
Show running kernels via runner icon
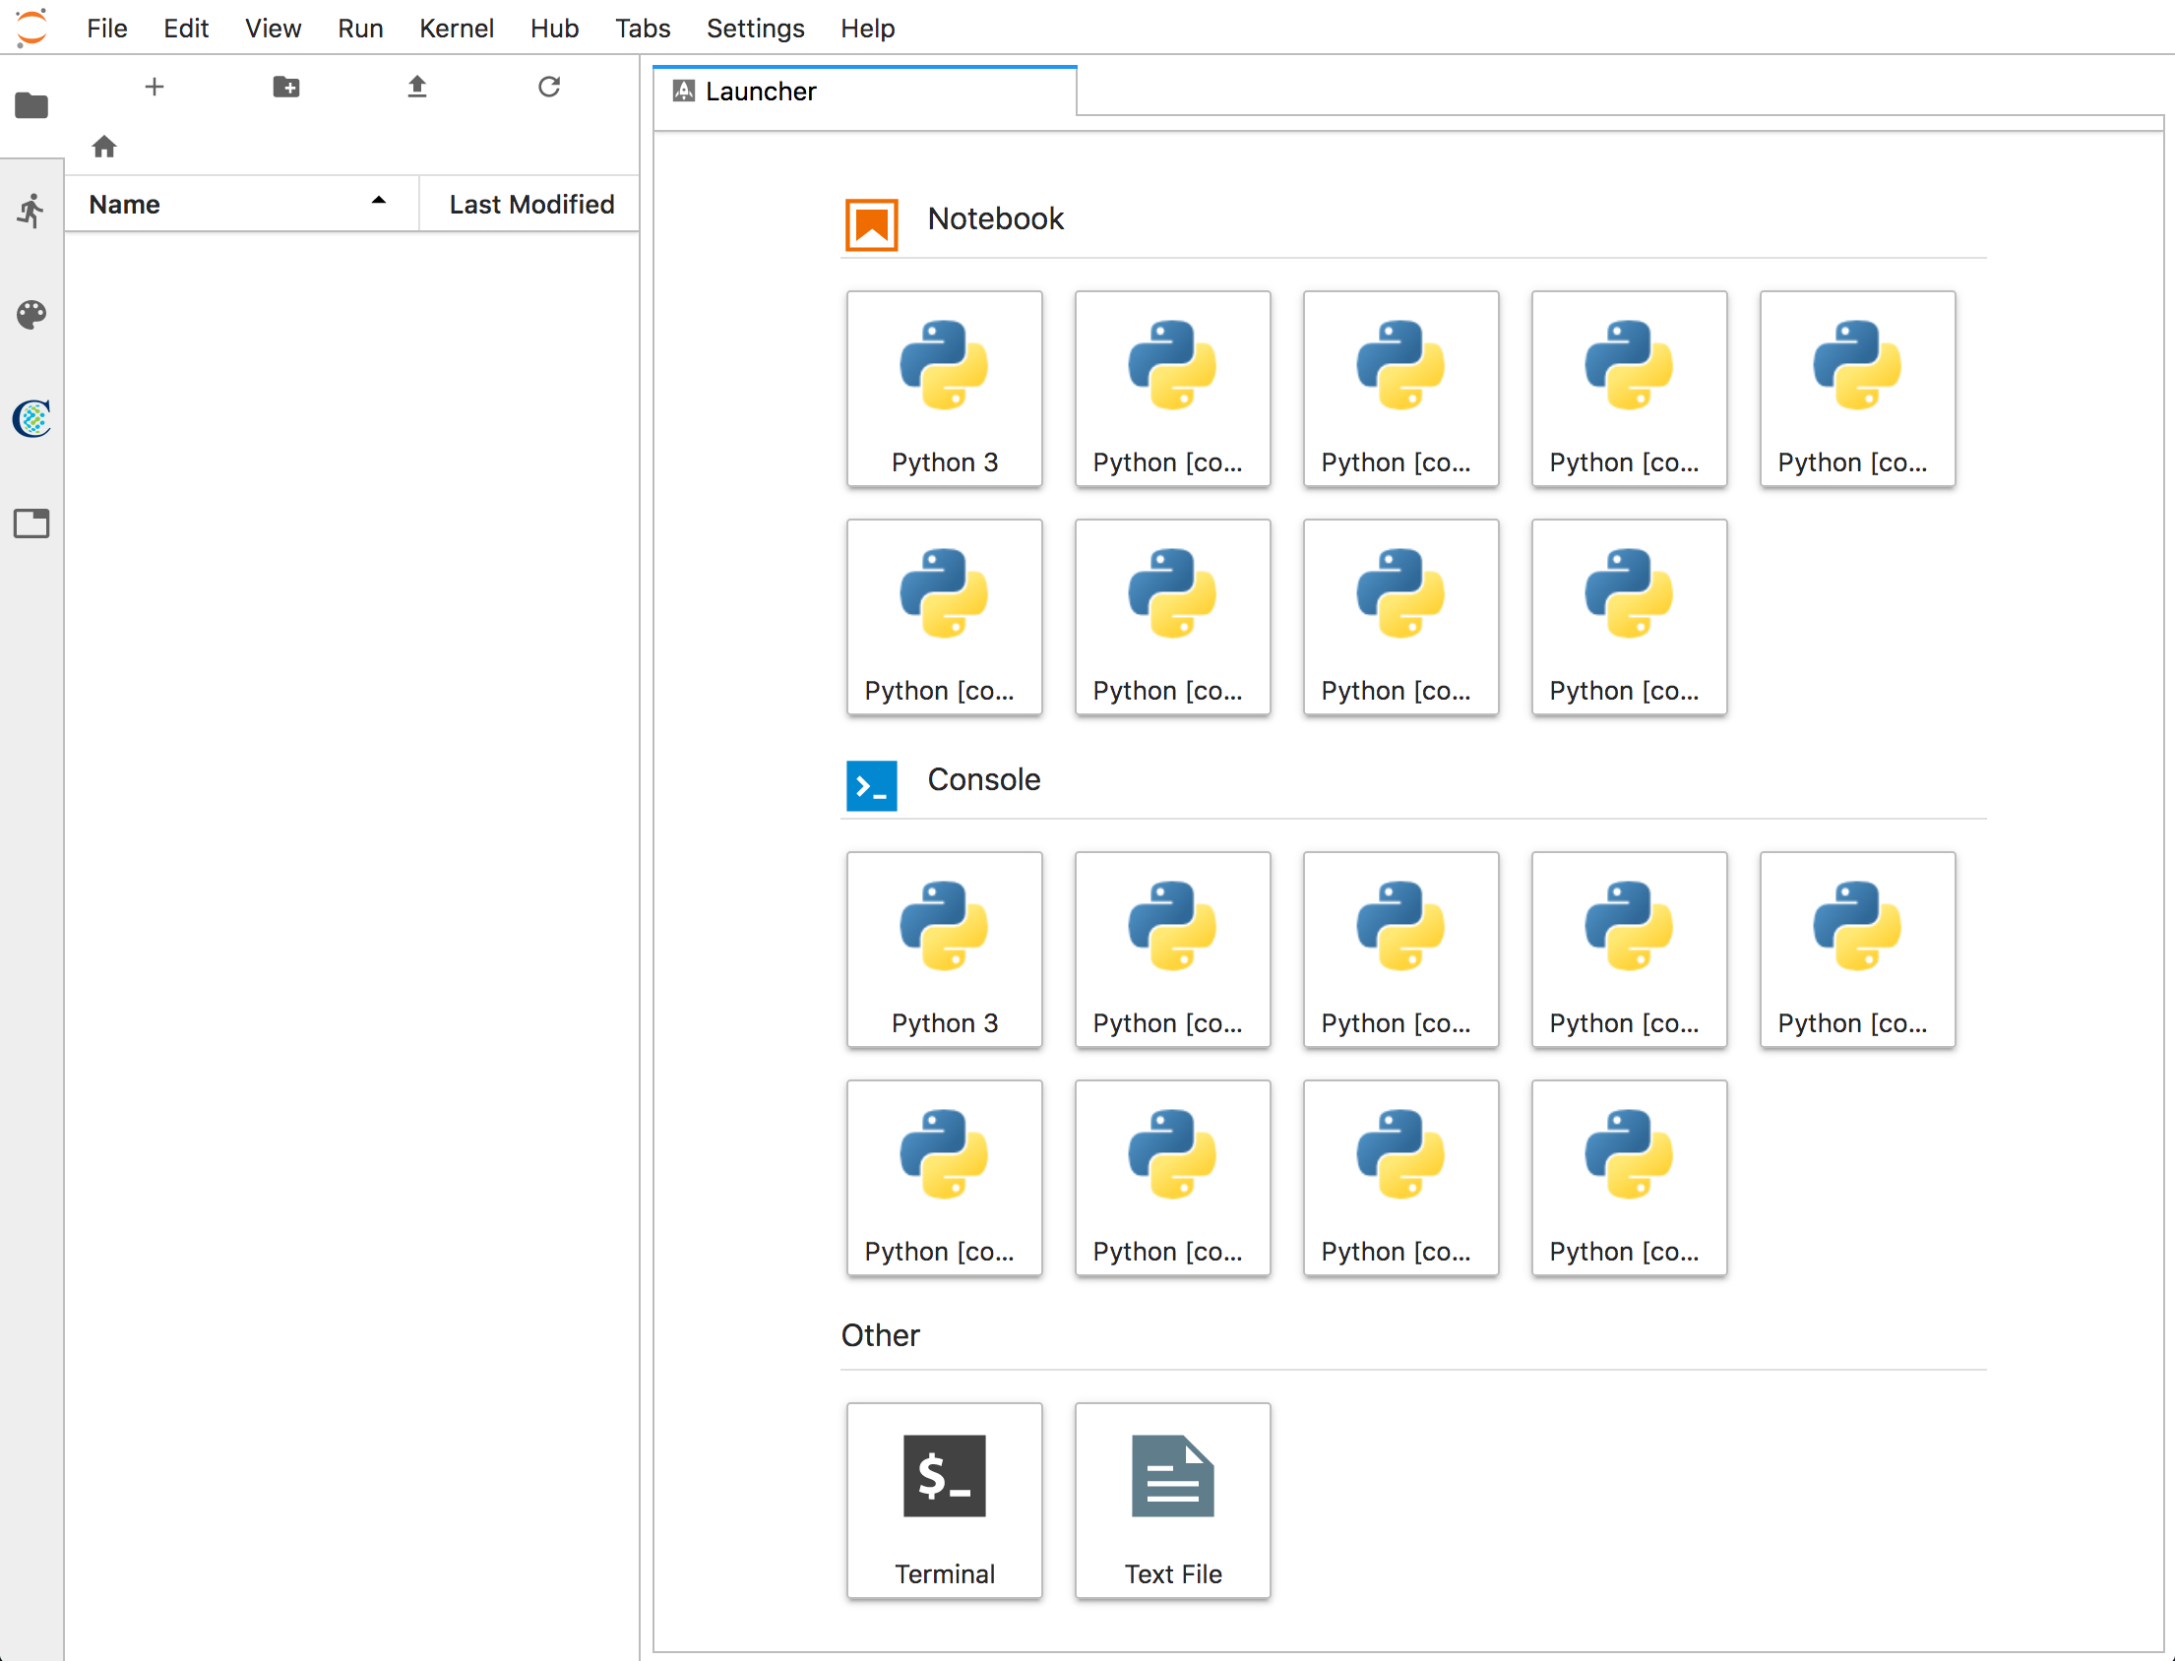[31, 210]
